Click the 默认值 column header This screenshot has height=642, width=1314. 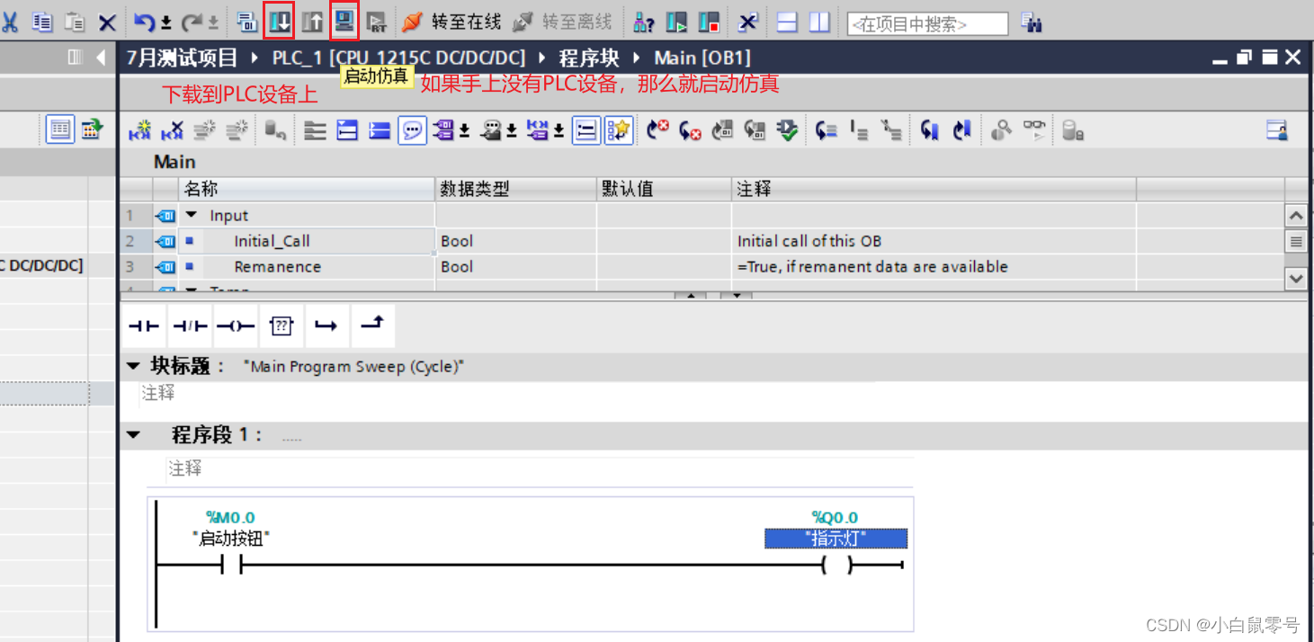pyautogui.click(x=664, y=189)
